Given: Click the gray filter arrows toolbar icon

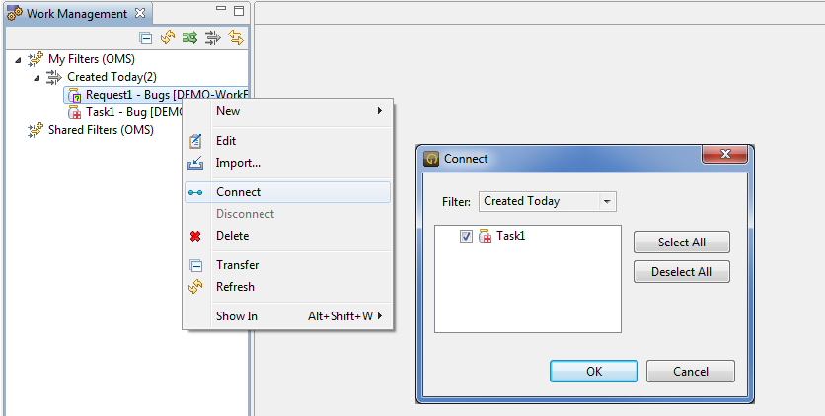Looking at the screenshot, I should tap(212, 38).
